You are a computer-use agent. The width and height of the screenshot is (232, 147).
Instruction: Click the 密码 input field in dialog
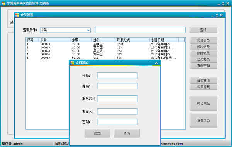point(117,122)
